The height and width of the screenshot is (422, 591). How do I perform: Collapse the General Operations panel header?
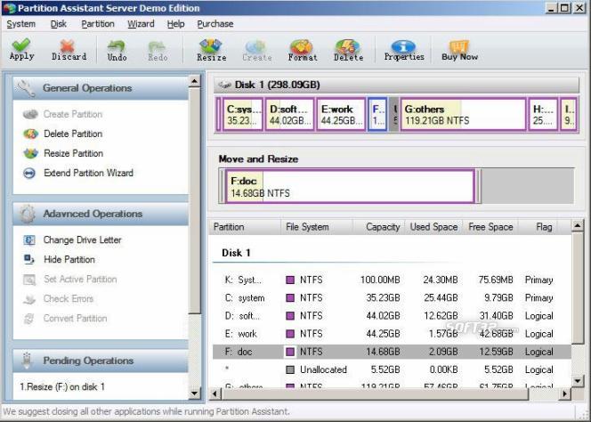[101, 88]
